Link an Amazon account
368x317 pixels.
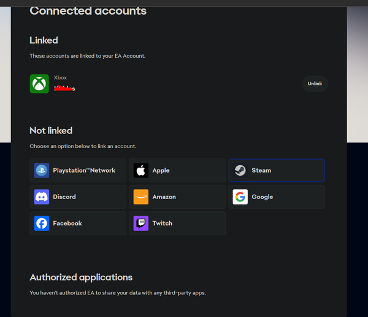(177, 197)
